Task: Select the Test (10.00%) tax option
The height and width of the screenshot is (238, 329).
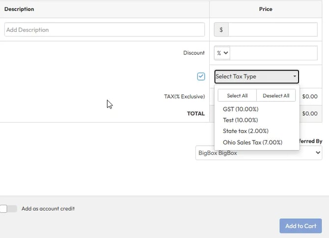Action: click(240, 120)
